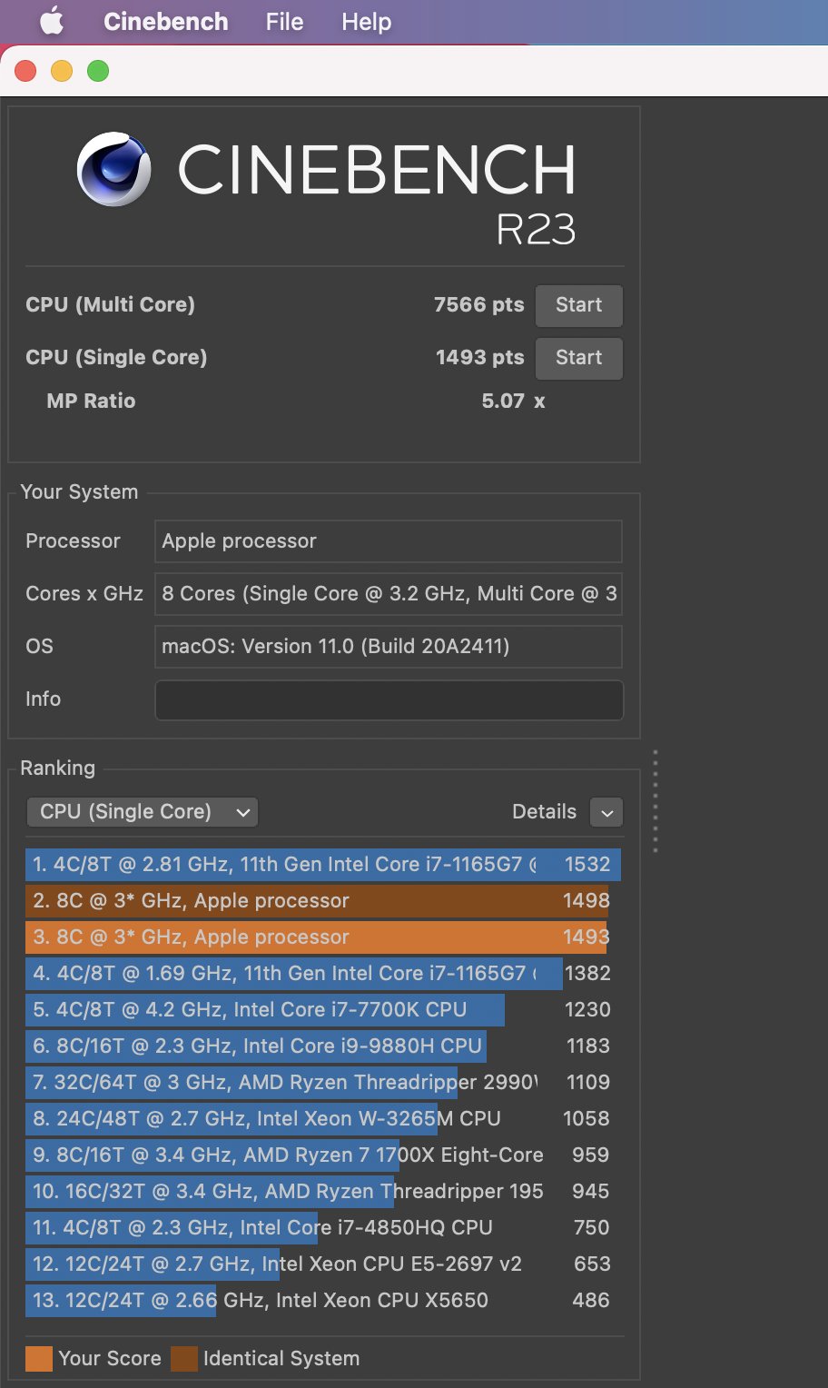Select the Intel Core i7-7700K ranking row
The width and height of the screenshot is (828, 1388).
pyautogui.click(x=318, y=1010)
